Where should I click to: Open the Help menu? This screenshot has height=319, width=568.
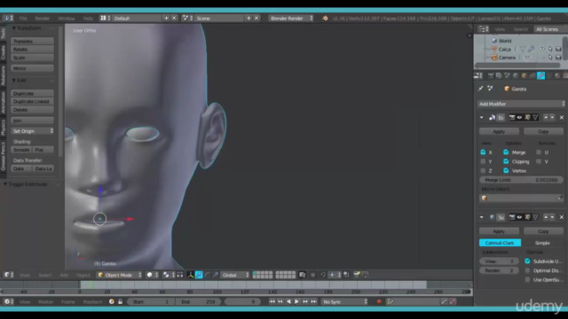pos(88,18)
